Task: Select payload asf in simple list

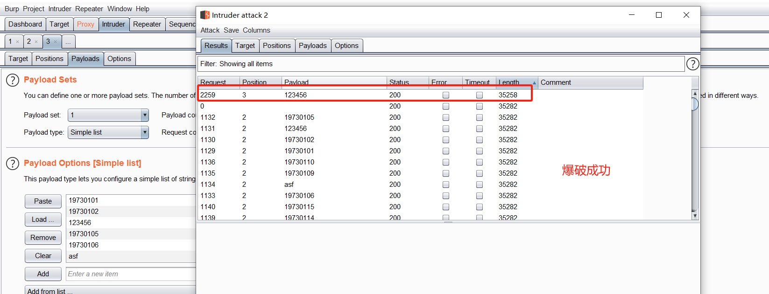Action: tap(131, 256)
